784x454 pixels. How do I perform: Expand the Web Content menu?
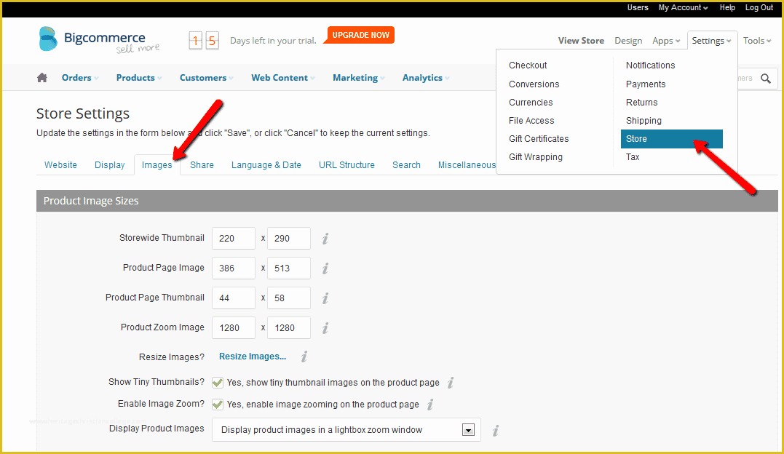click(283, 78)
